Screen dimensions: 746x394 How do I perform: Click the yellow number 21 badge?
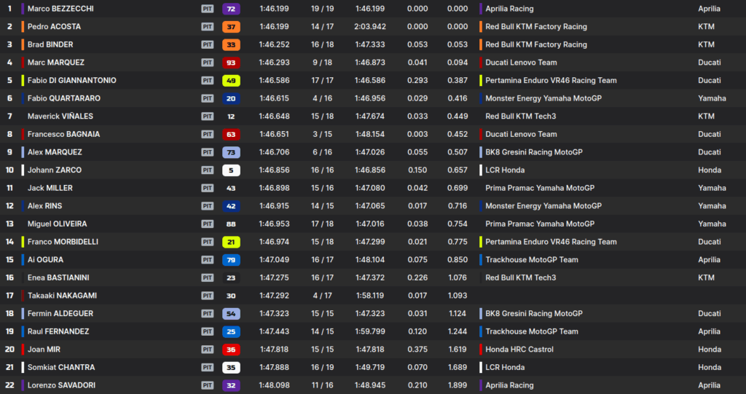231,242
